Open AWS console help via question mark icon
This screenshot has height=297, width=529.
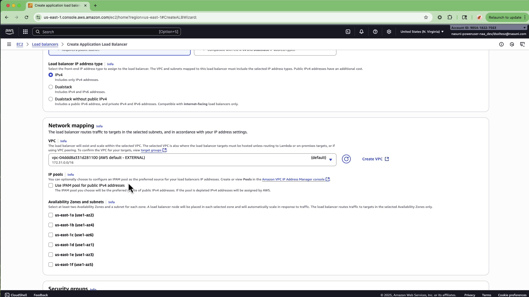tap(375, 32)
